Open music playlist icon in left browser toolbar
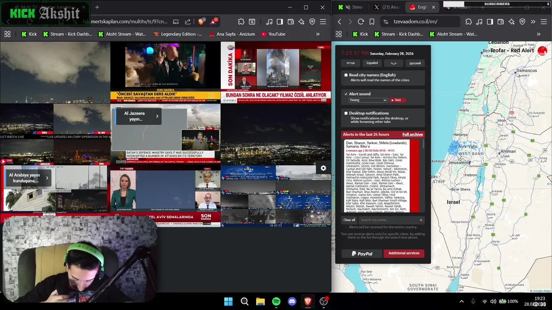 tap(269, 22)
